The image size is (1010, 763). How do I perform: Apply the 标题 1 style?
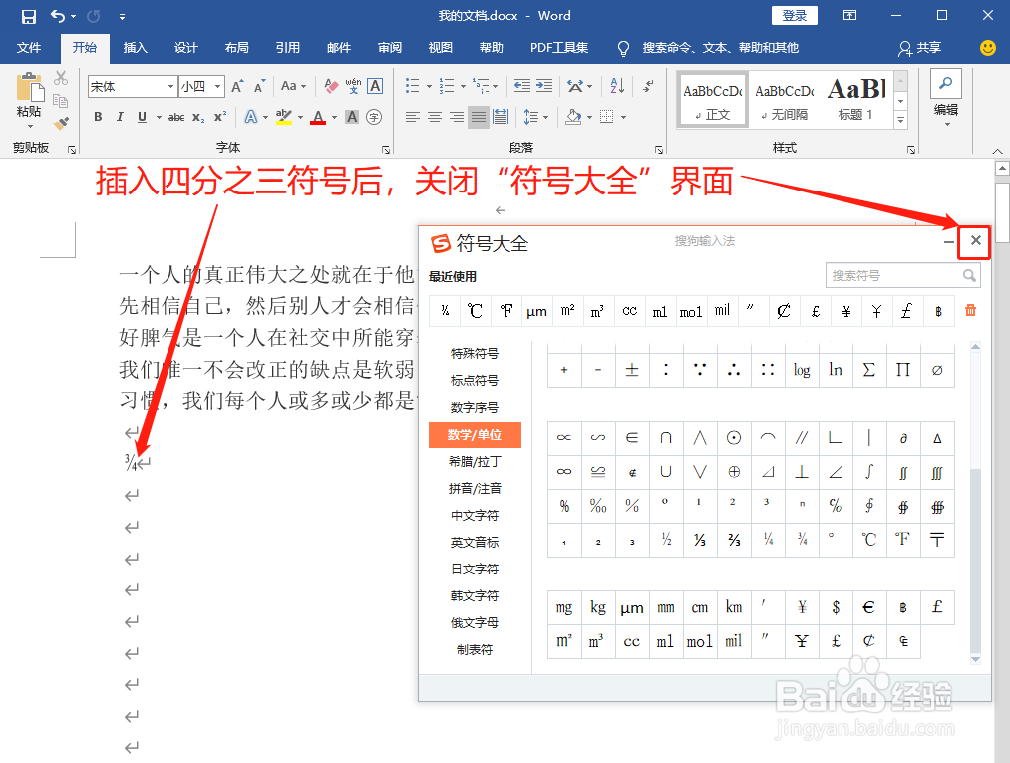(x=856, y=99)
